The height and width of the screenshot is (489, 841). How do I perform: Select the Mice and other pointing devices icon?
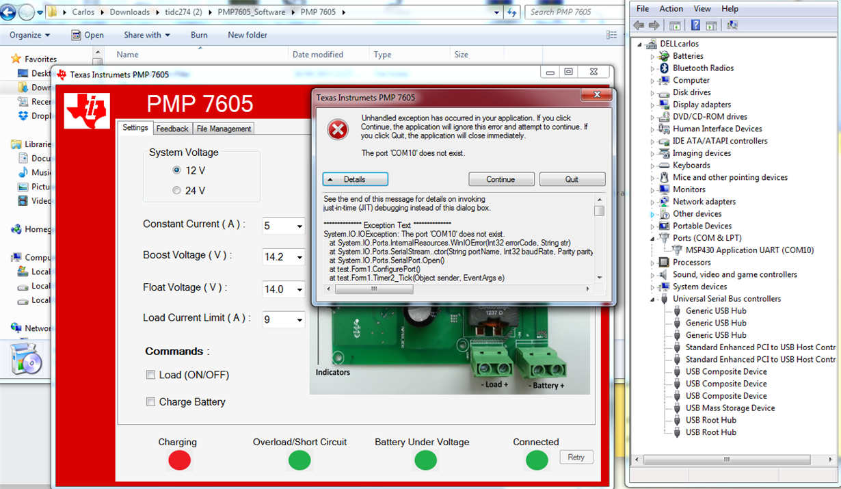(664, 178)
